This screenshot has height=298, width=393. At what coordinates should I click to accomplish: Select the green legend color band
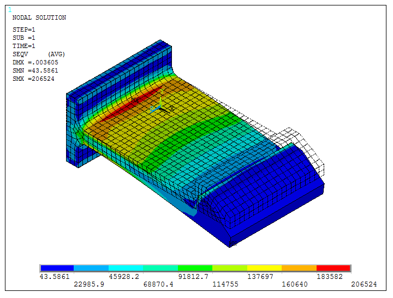195,268
